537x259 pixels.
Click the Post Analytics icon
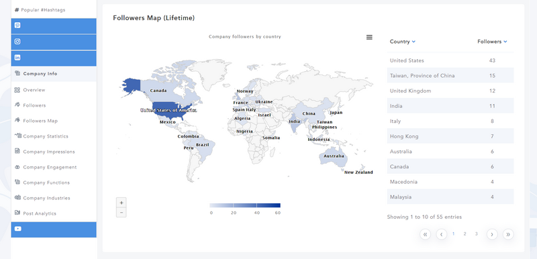pos(17,213)
